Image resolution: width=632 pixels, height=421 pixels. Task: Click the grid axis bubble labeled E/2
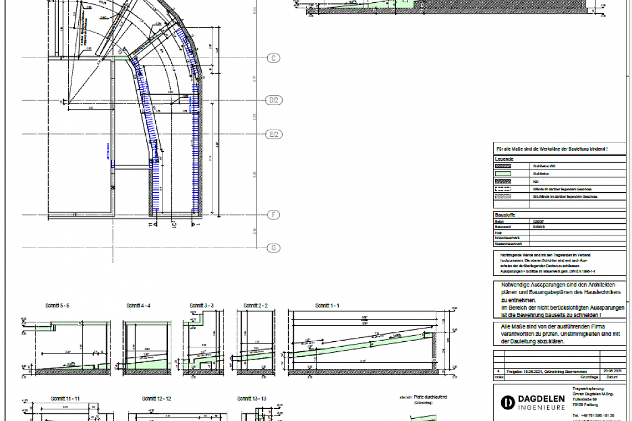pyautogui.click(x=274, y=134)
